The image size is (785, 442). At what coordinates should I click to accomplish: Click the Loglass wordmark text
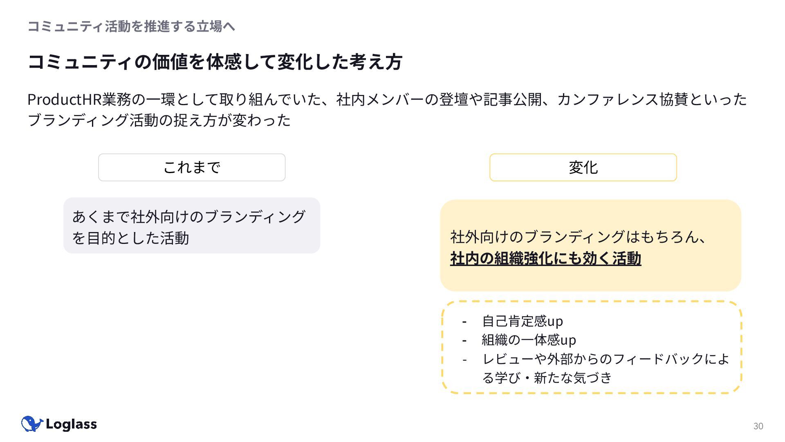click(71, 424)
